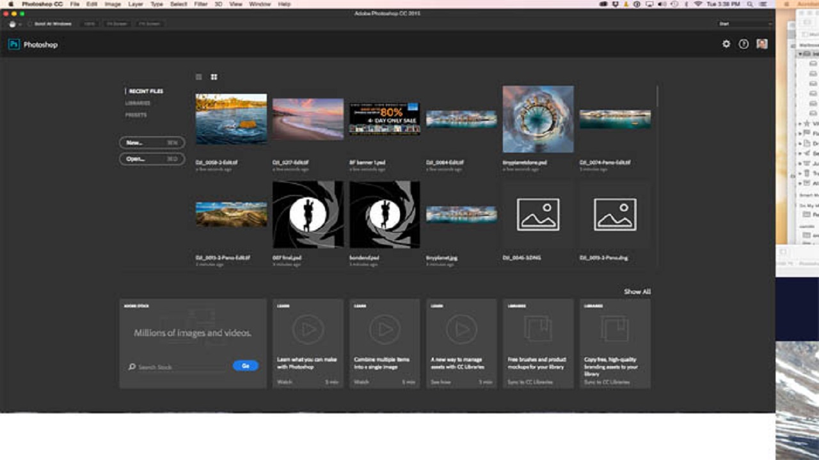Open the 007 final.psd thumbnail
Image resolution: width=819 pixels, height=460 pixels.
pyautogui.click(x=308, y=215)
